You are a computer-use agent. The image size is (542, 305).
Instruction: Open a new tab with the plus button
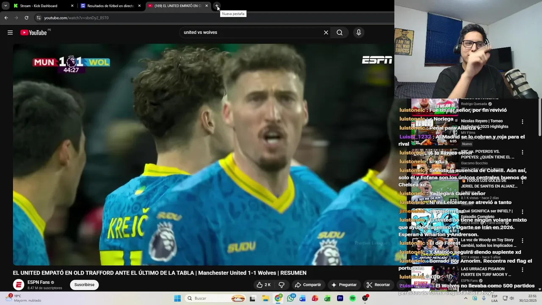tap(217, 6)
